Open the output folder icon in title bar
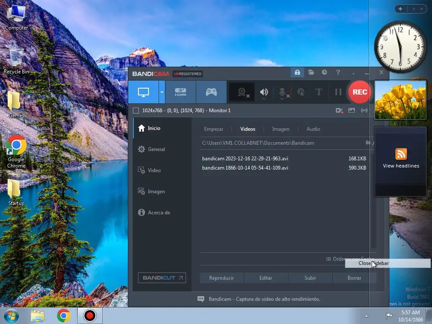 click(x=311, y=73)
